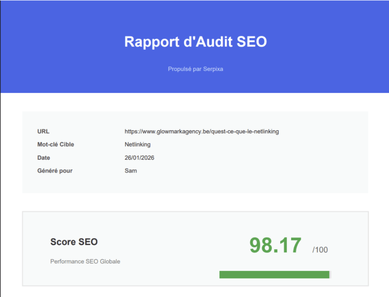The image size is (389, 297).
Task: Click the Performance SEO Globale subtitle
Action: (x=85, y=261)
